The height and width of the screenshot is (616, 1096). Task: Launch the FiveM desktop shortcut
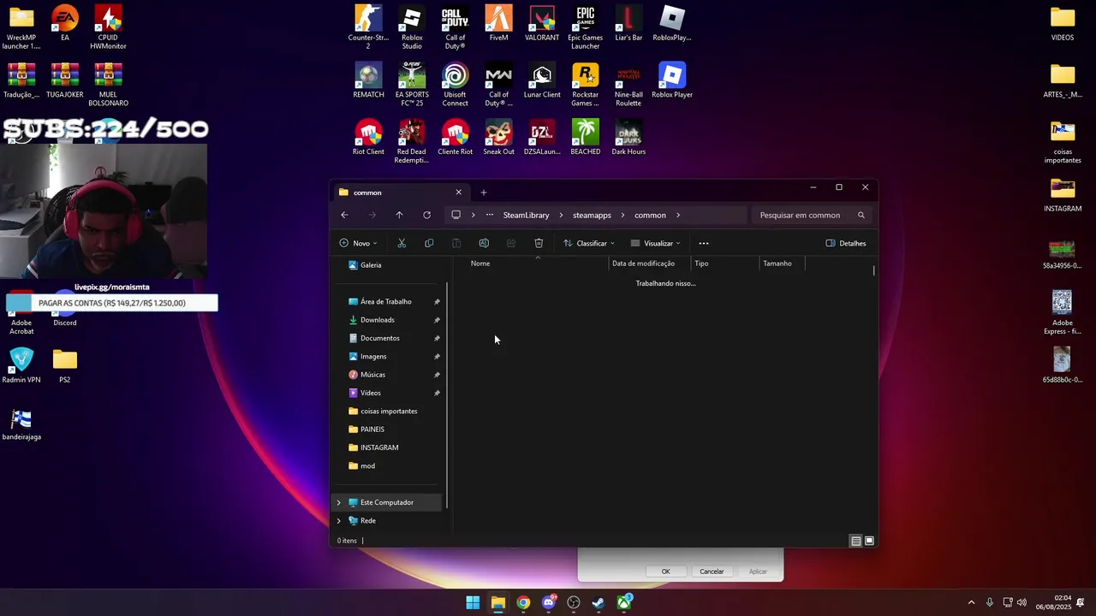tap(498, 23)
